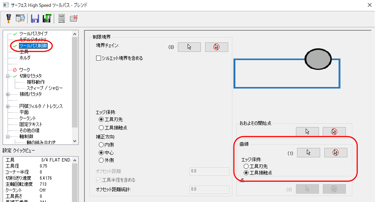The height and width of the screenshot is (202, 375).
Task: Click the tool boundary preview illustration
Action: pyautogui.click(x=287, y=68)
